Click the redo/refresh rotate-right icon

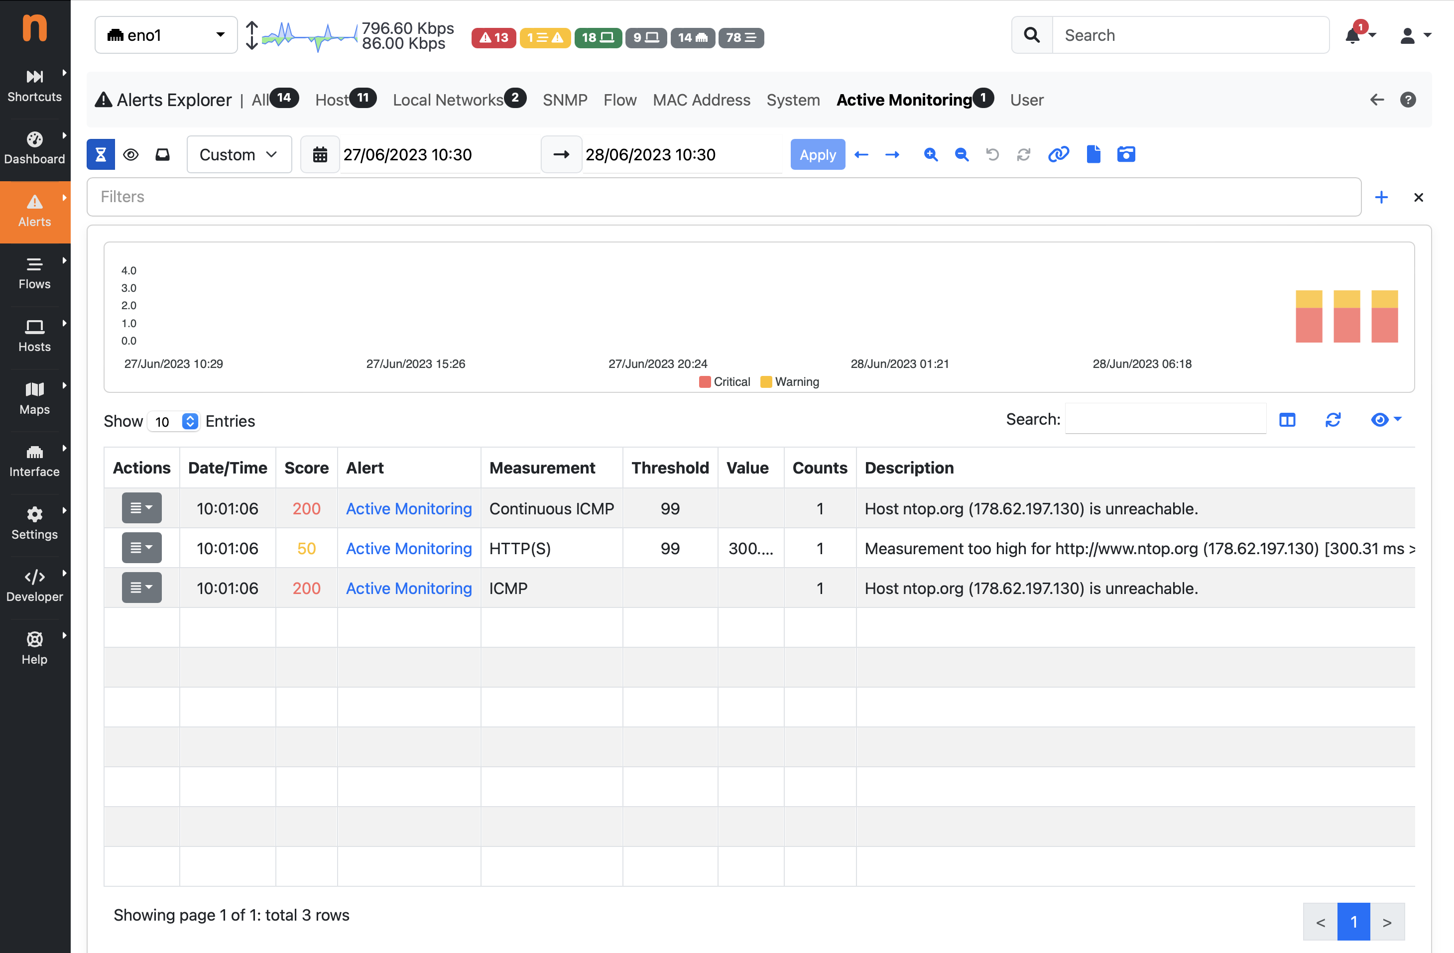click(x=1023, y=154)
